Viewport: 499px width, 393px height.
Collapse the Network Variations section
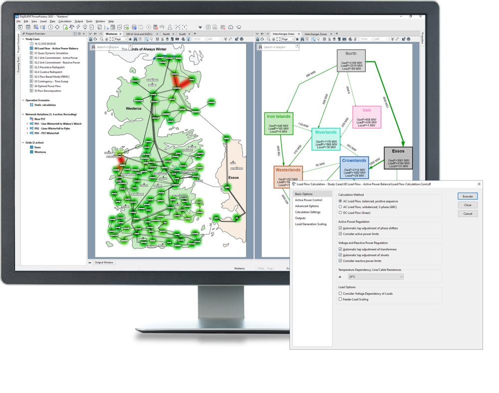tap(23, 115)
